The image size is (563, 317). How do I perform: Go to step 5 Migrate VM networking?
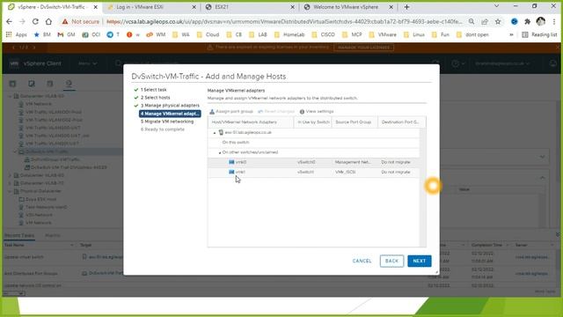[167, 122]
